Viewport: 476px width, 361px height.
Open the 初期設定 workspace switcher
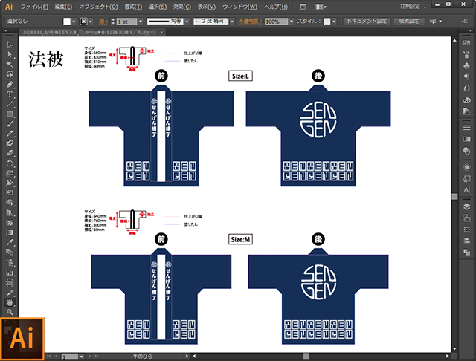412,7
